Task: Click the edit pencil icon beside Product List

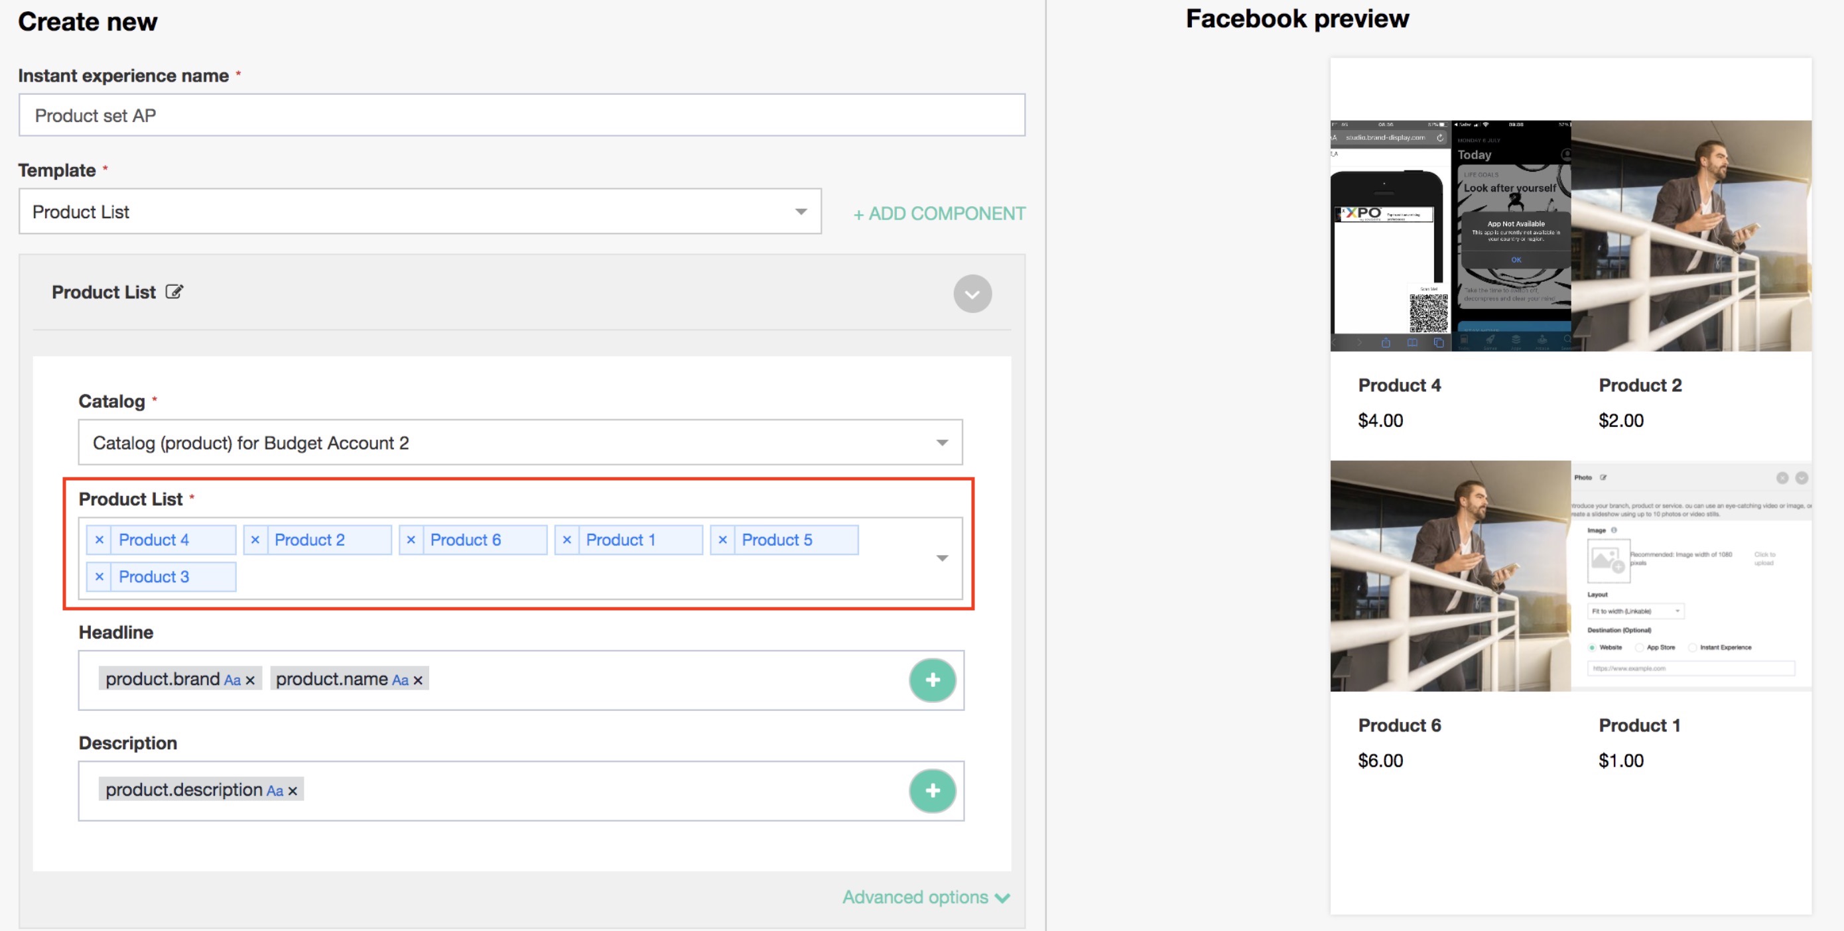Action: (x=174, y=292)
